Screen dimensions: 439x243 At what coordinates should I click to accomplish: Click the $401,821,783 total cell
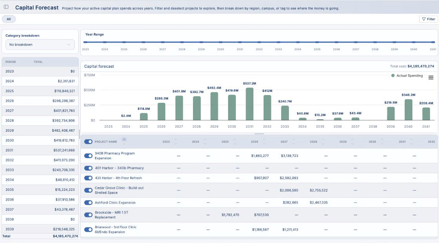point(64,111)
